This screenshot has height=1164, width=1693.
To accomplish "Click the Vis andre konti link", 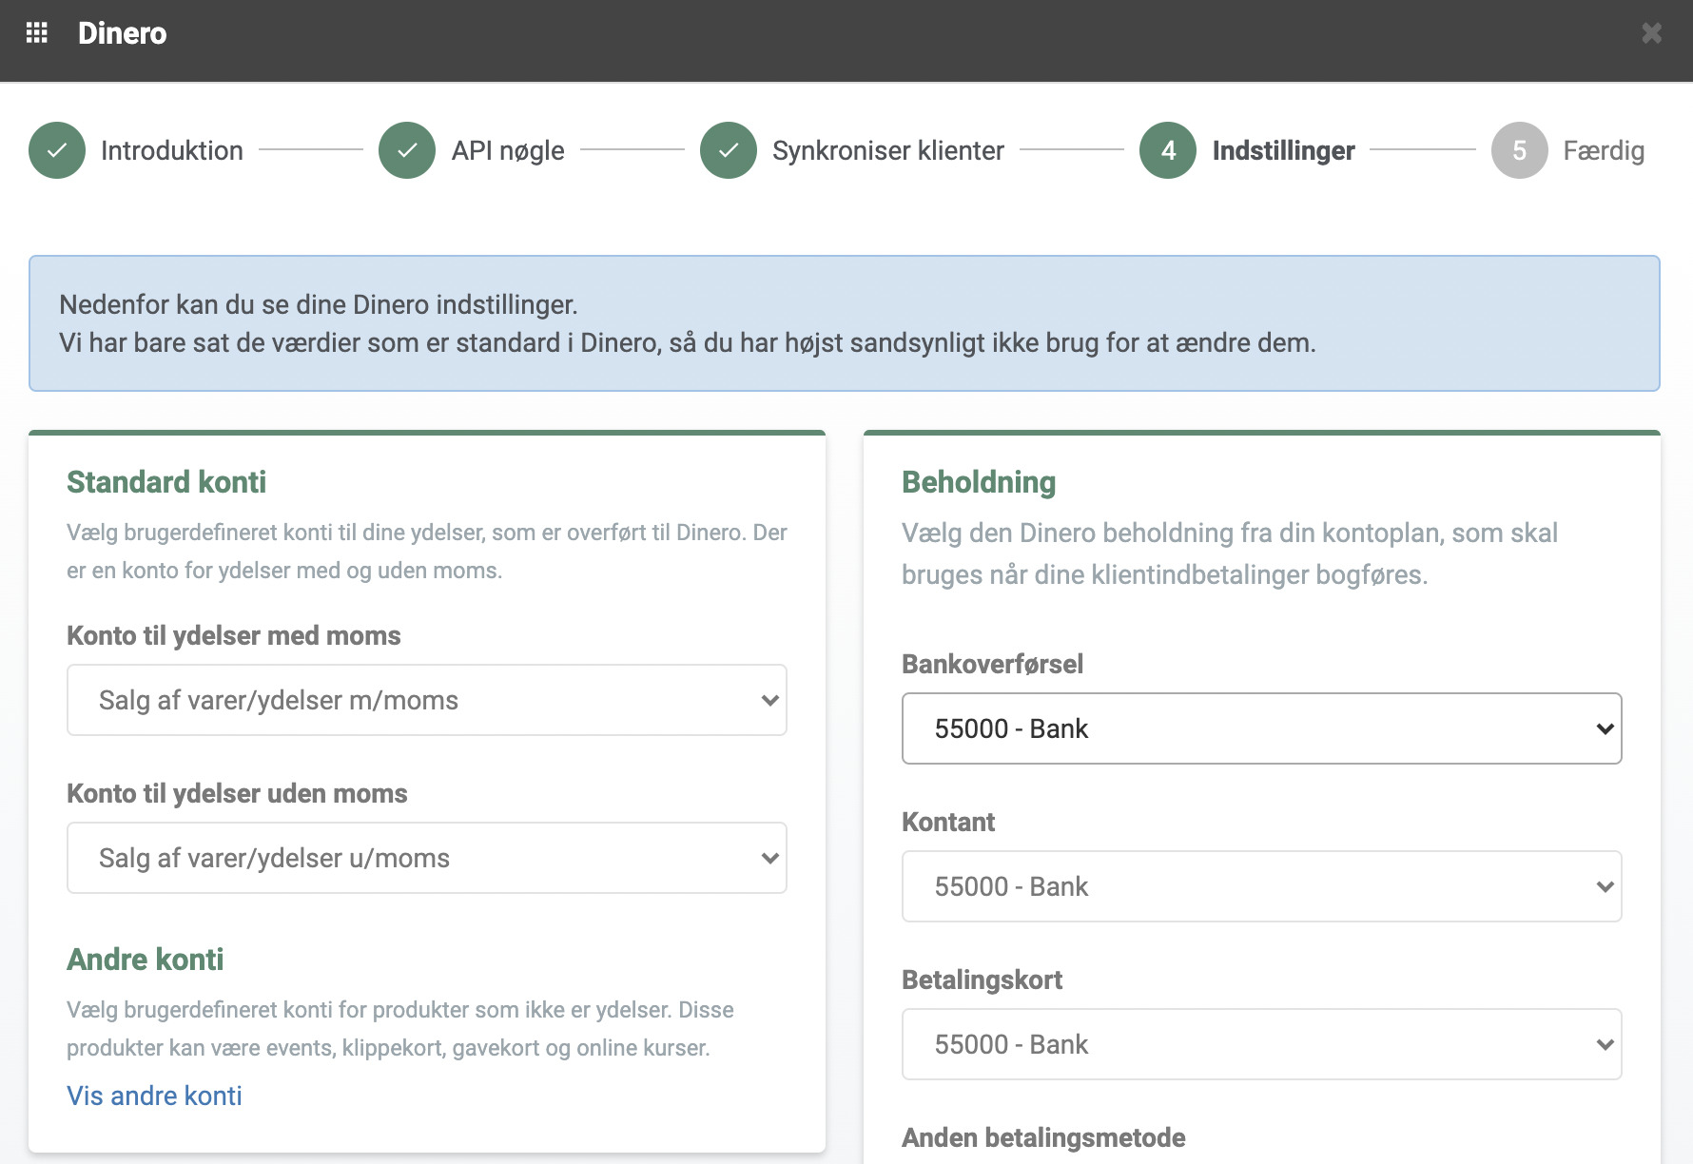I will coord(154,1096).
